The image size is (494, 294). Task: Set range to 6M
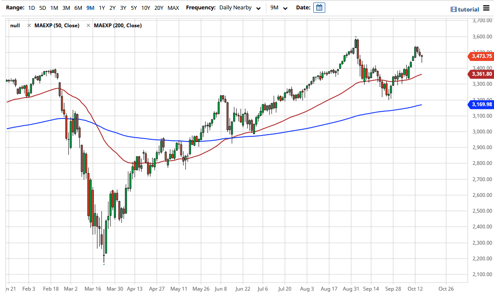click(77, 8)
